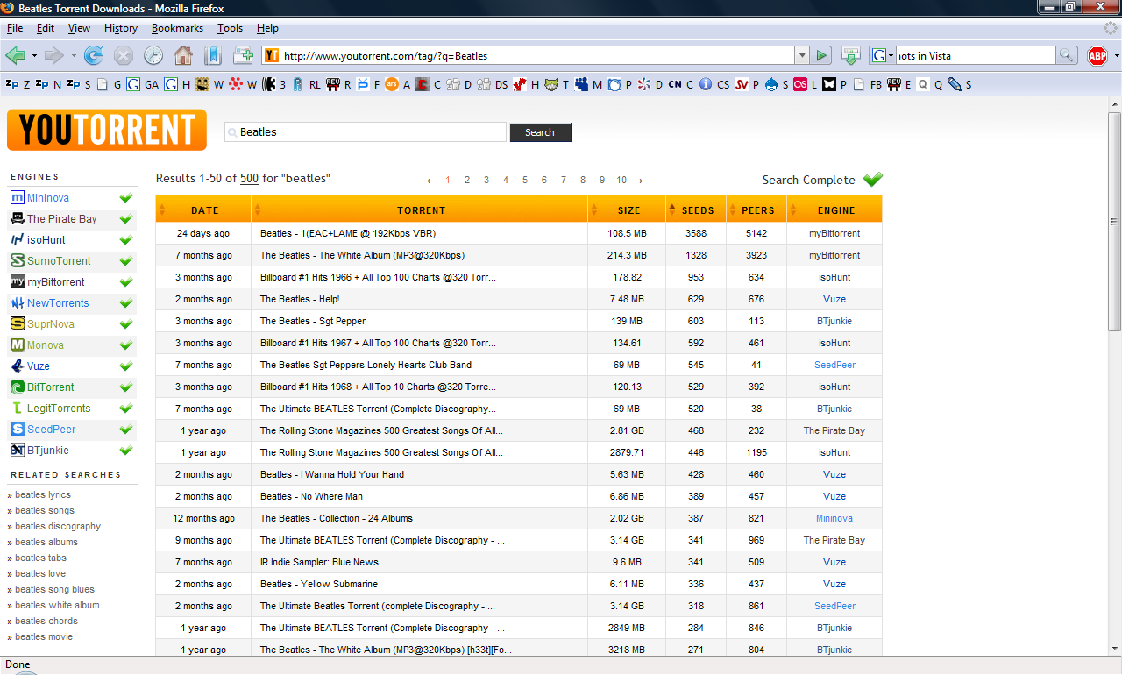
Task: Open the CNET bookmark labeled C
Action: pyautogui.click(x=680, y=84)
